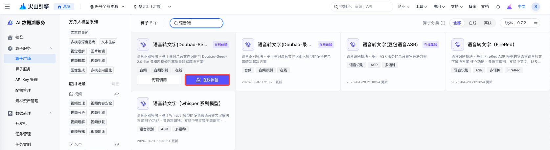Click the microphone icon of Doubao-录 card
This screenshot has height=150, width=550.
coord(248,45)
